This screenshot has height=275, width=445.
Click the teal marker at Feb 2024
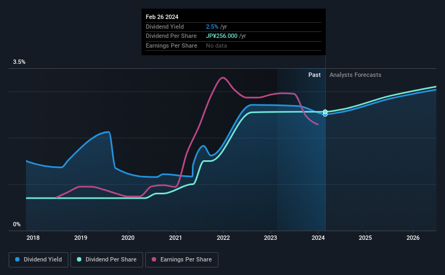point(325,112)
